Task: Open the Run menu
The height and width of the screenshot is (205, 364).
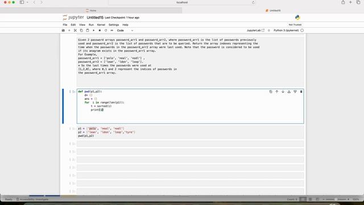Action: [91, 24]
